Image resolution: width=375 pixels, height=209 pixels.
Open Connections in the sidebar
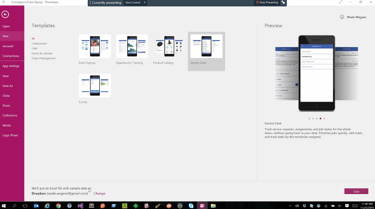11,56
